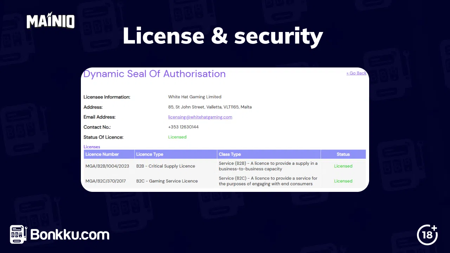This screenshot has width=450, height=253.
Task: Click the Licensed status icon for B2C licence
Action: [343, 181]
